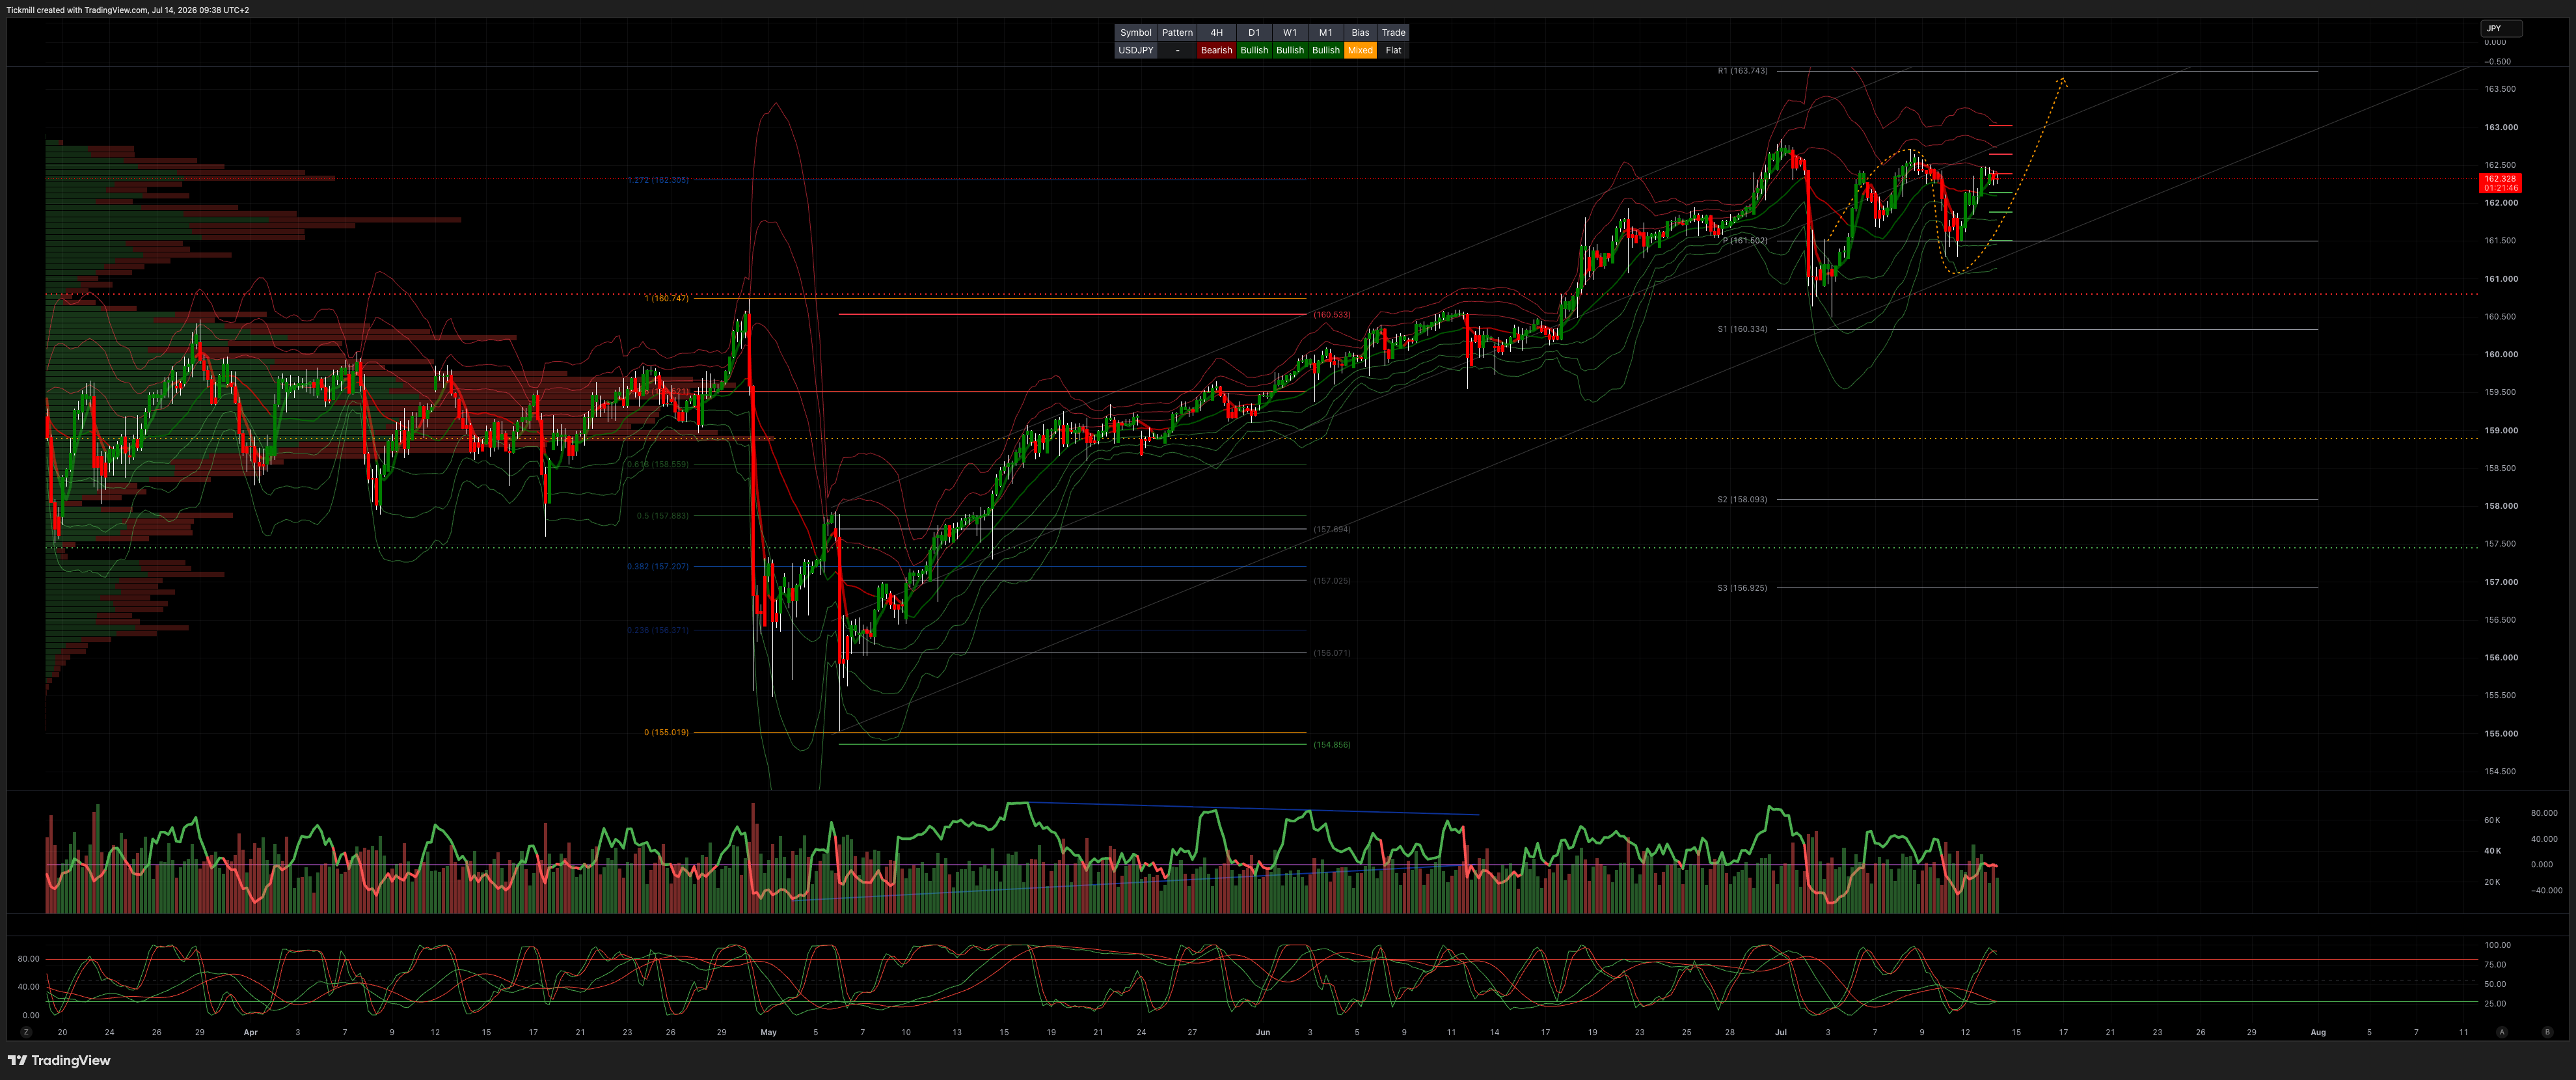Click the Tickmill created with TradingView.com caption
This screenshot has height=1080, width=2576.
[128, 10]
